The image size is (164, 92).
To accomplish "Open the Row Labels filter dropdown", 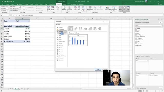I will [x=14, y=26].
